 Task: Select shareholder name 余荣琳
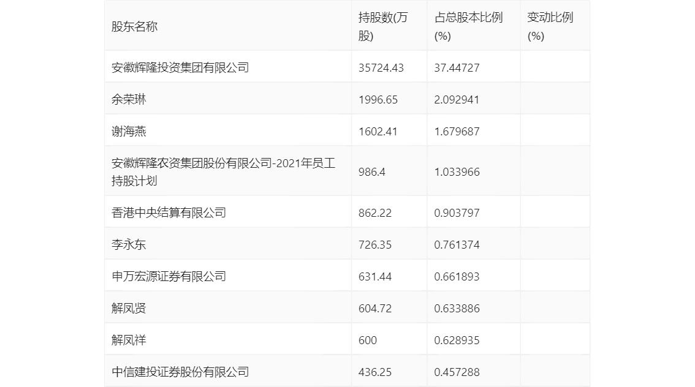(x=129, y=100)
